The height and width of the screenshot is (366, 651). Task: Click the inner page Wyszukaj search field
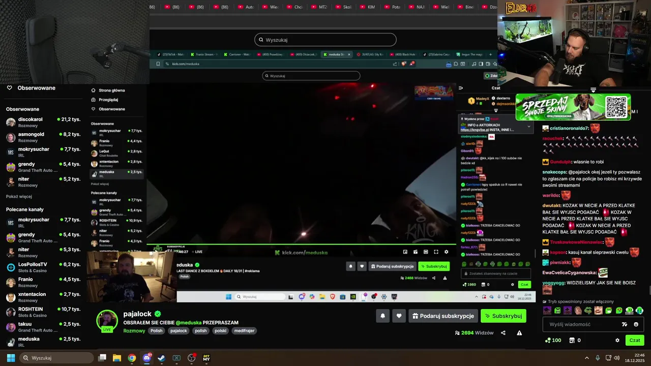point(311,76)
